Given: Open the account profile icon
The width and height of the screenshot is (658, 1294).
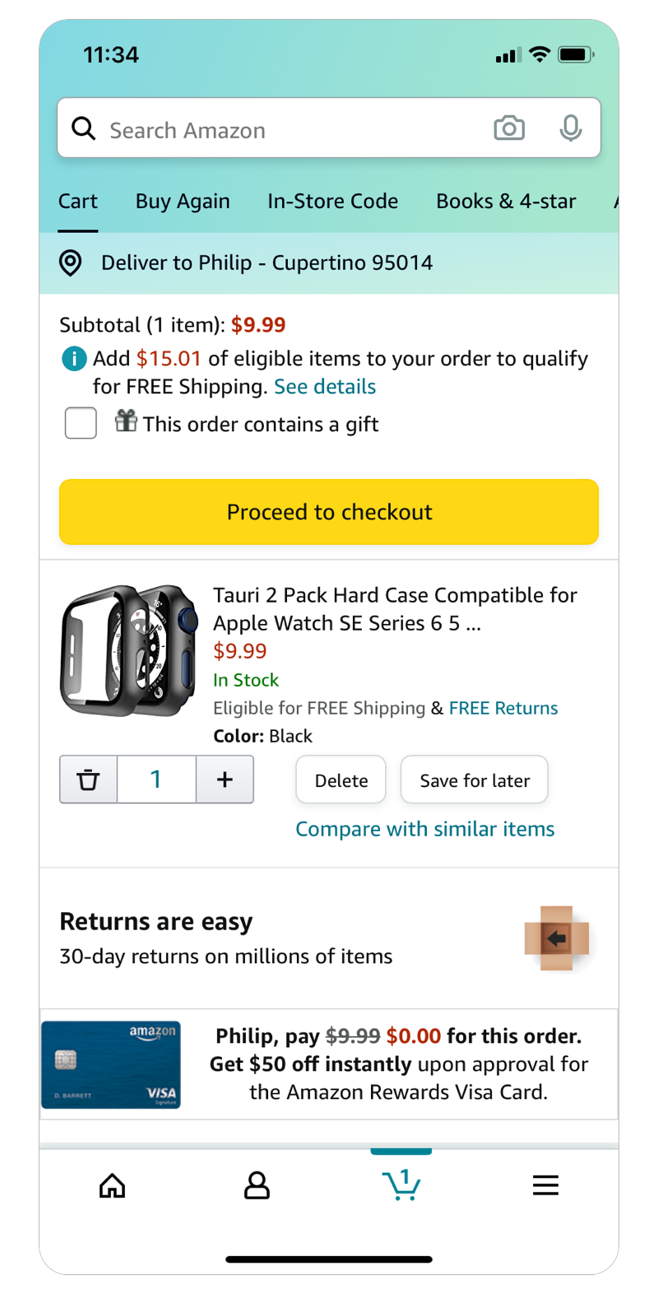Looking at the screenshot, I should click(257, 1185).
